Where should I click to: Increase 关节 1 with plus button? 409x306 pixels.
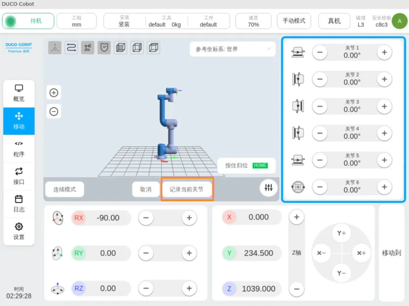coord(384,52)
